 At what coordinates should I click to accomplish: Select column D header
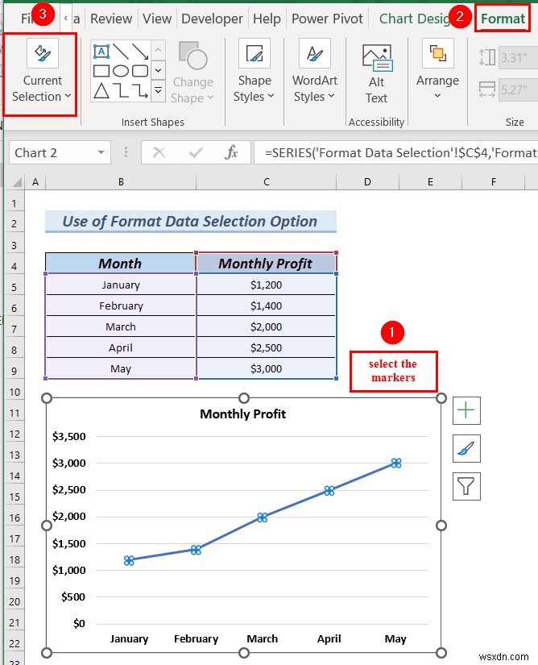[x=367, y=182]
